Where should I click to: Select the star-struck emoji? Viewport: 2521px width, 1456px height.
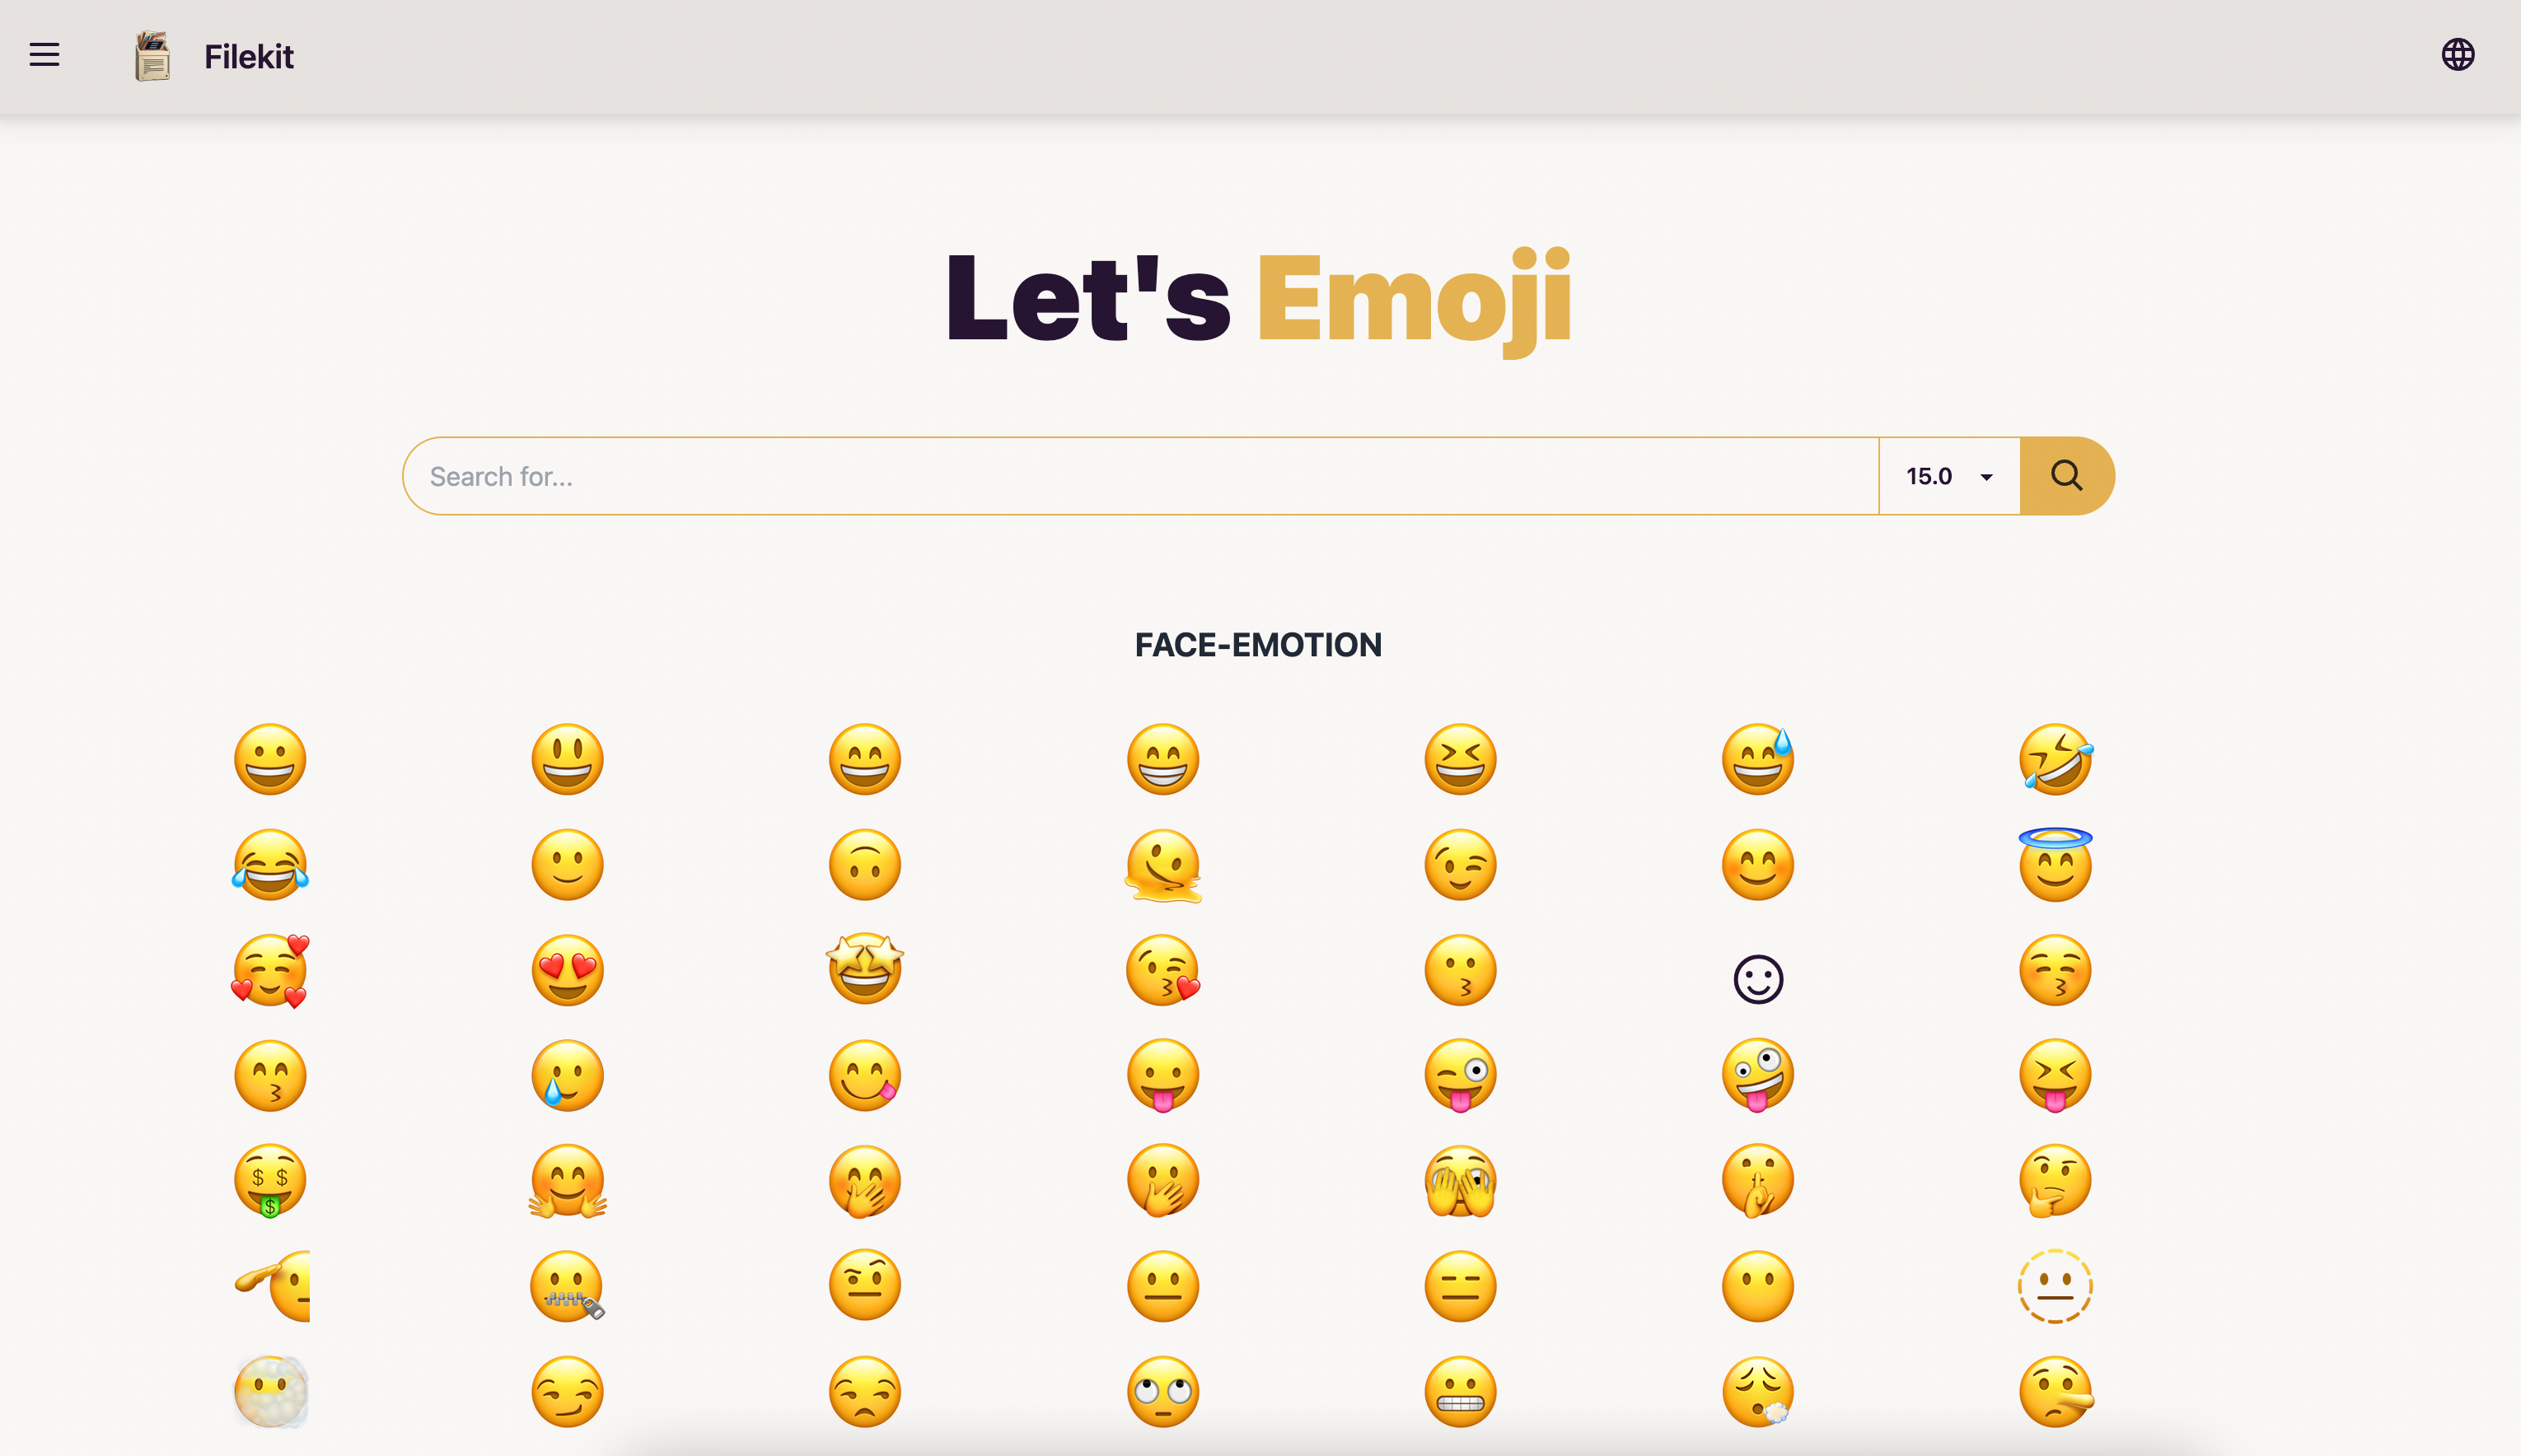(x=865, y=970)
